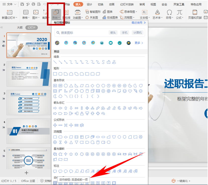208x185 pixels.
Task: Switch to the 动画 animation tab
Action: pyautogui.click(x=112, y=4)
